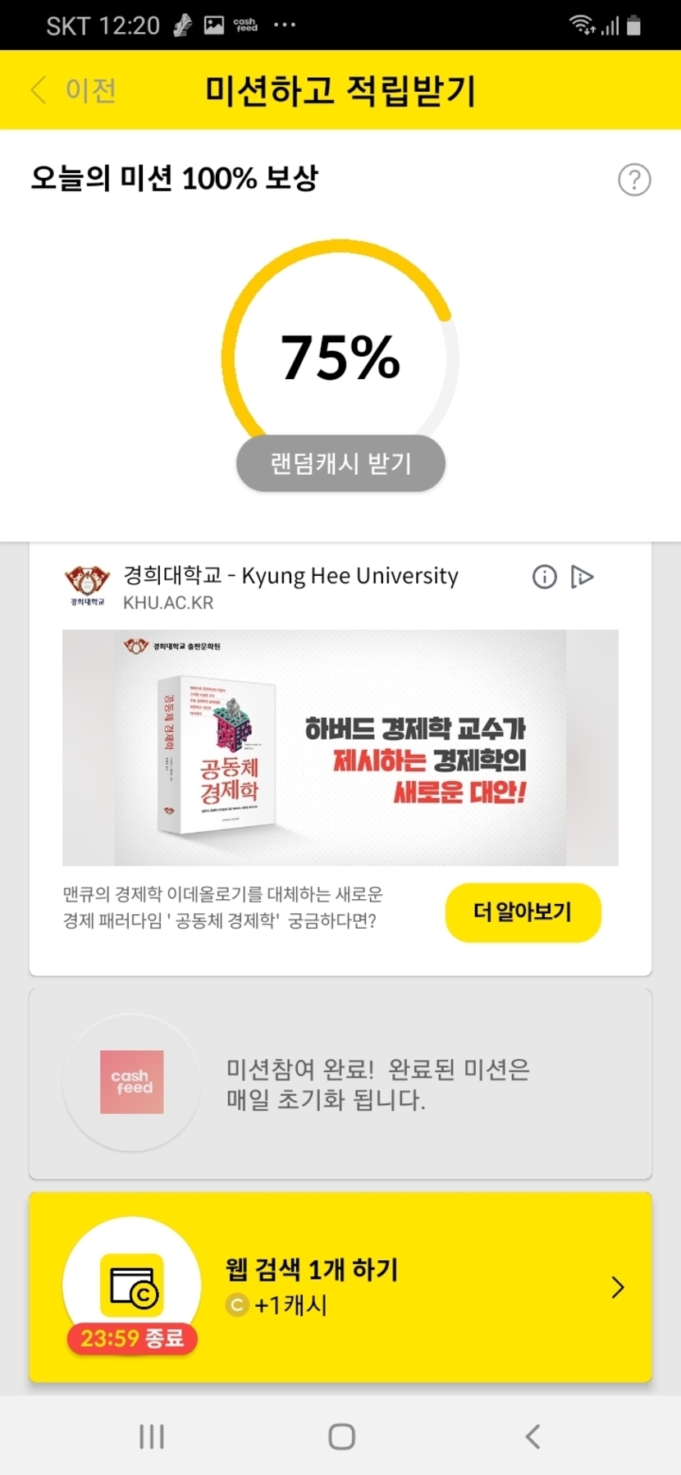
Task: Tap the AdChoices play icon
Action: point(582,577)
